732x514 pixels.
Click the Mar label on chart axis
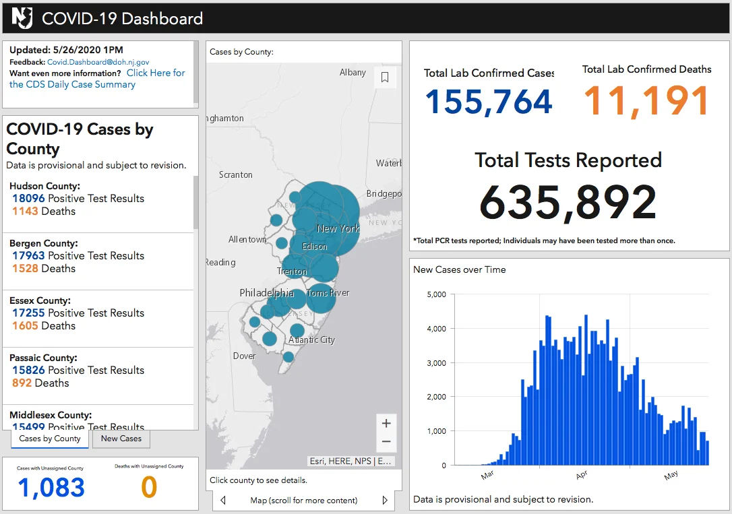click(x=487, y=475)
